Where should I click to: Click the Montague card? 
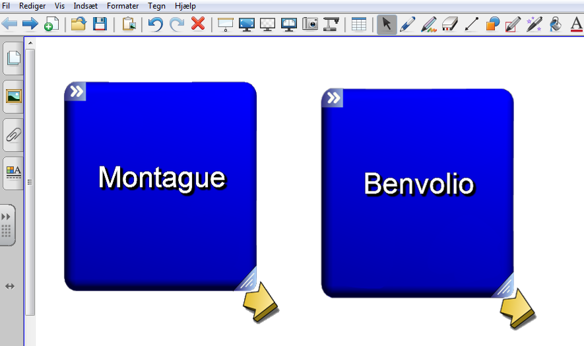click(160, 186)
